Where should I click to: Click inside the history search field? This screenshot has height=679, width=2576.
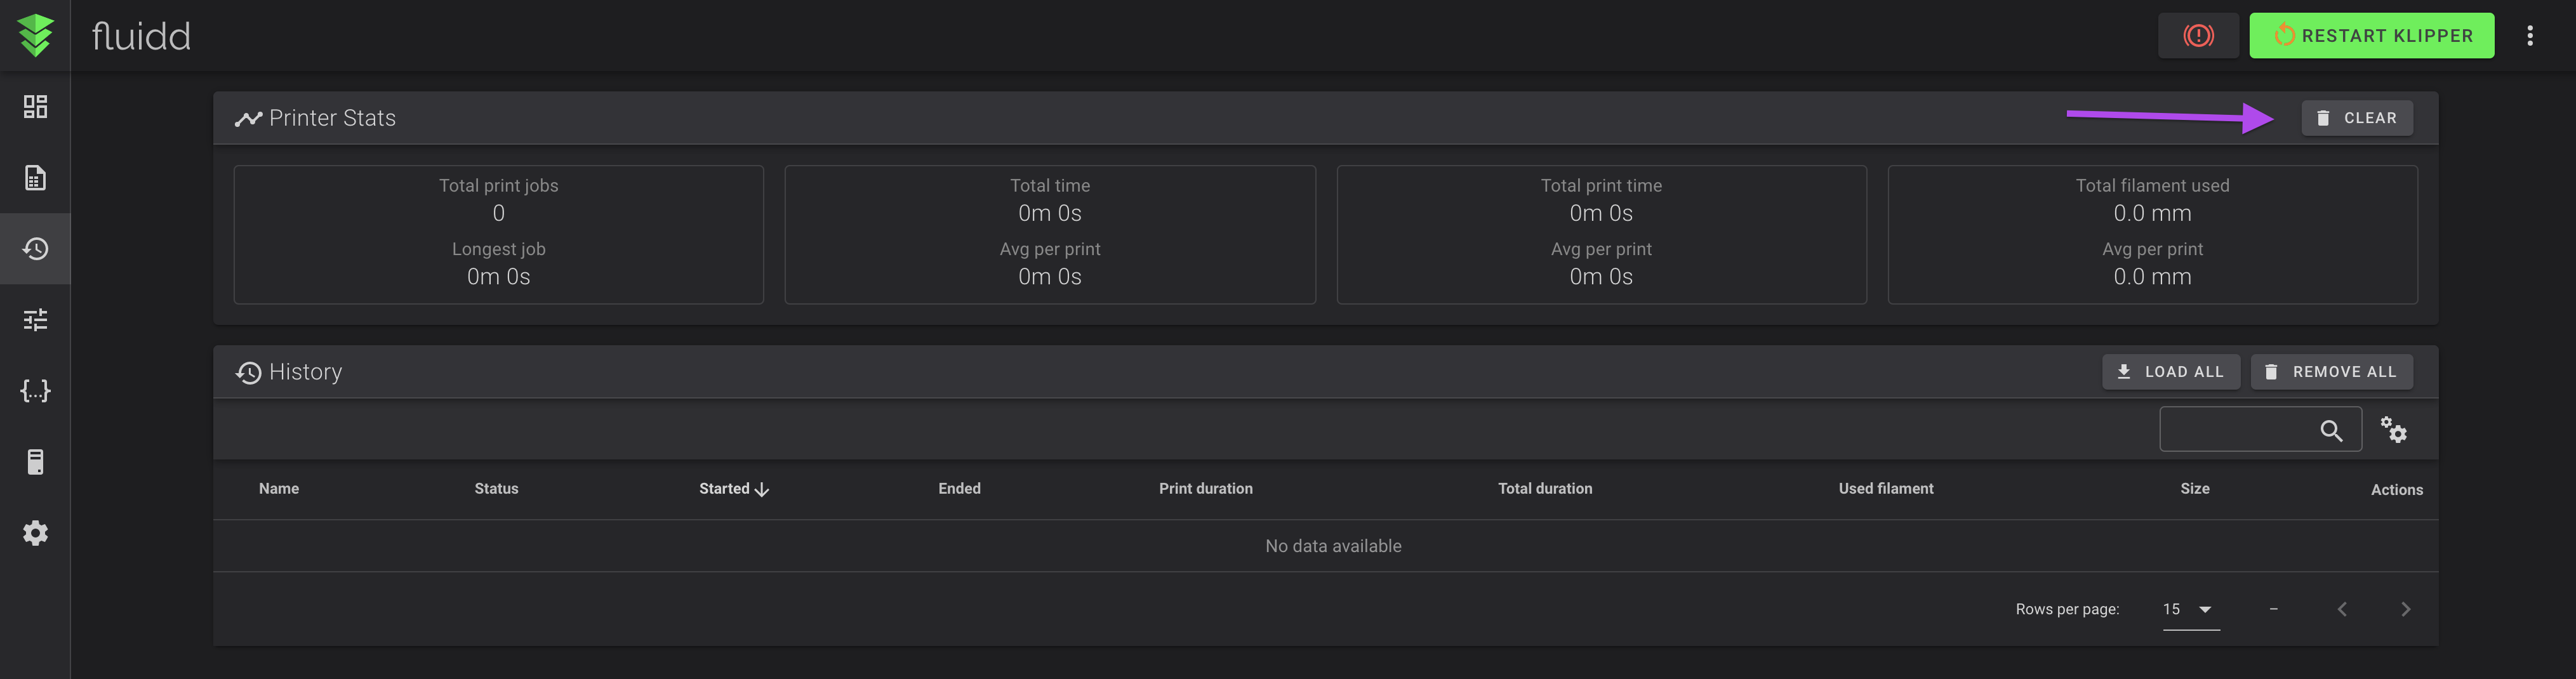click(2240, 429)
